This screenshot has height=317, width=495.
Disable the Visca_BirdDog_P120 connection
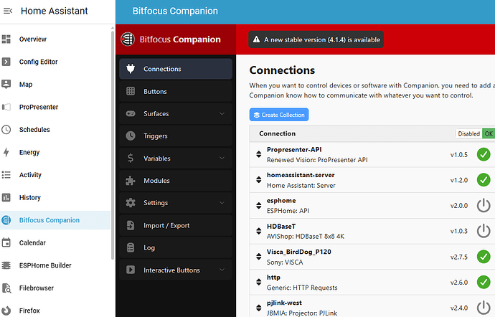pyautogui.click(x=484, y=257)
